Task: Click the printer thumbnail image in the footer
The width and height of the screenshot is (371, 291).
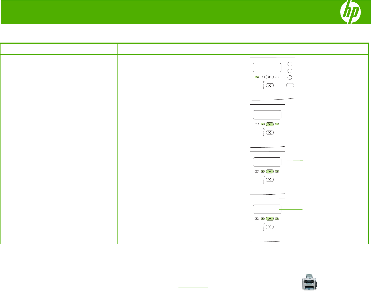Action: click(x=310, y=282)
